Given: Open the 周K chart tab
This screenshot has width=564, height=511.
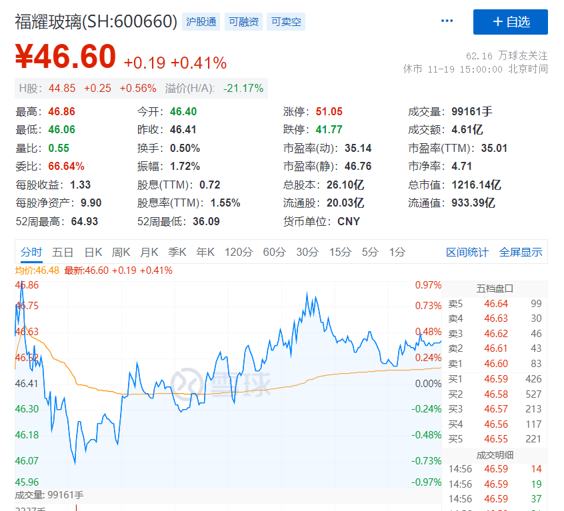Looking at the screenshot, I should click(121, 252).
